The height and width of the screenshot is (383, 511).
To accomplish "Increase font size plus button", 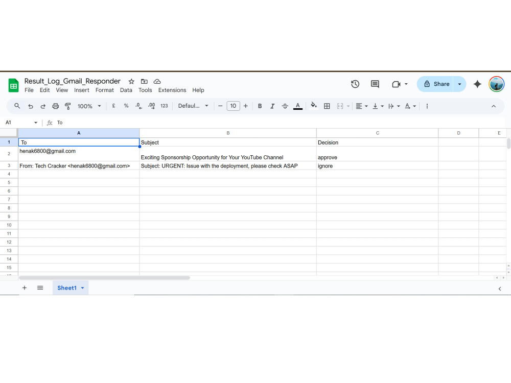I will tap(246, 106).
